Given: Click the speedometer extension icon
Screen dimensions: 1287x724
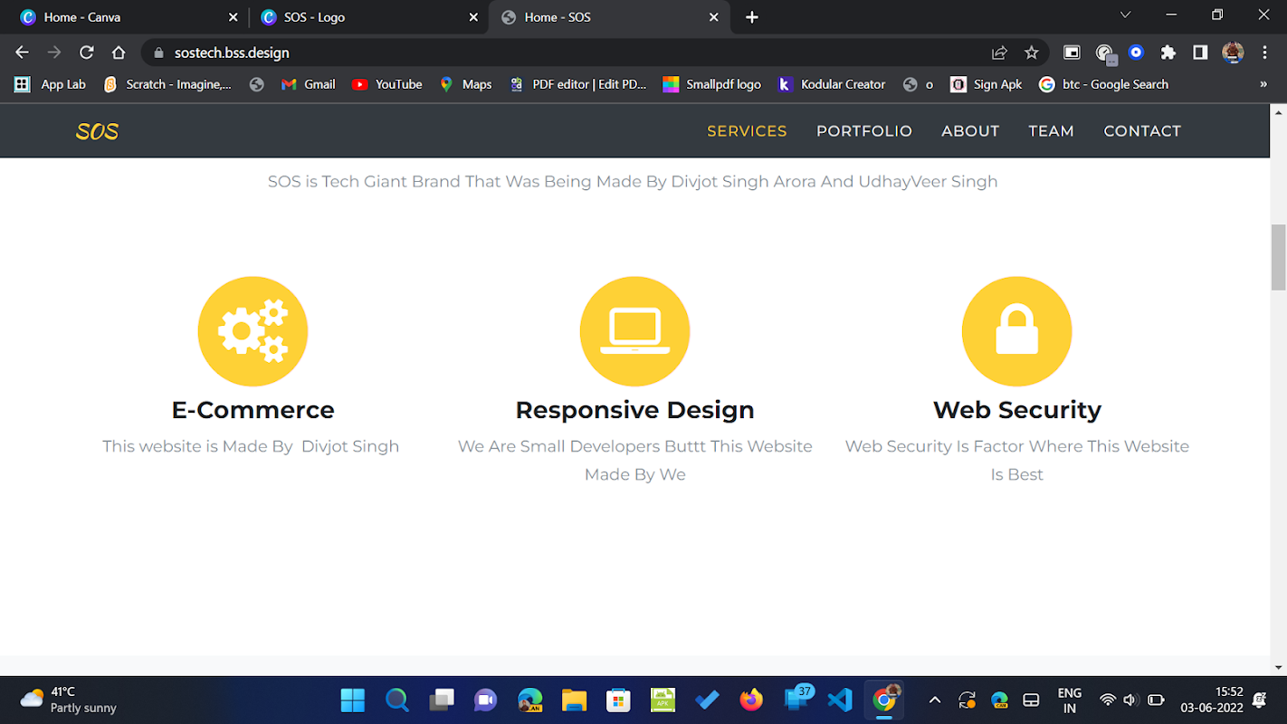Looking at the screenshot, I should (1105, 53).
